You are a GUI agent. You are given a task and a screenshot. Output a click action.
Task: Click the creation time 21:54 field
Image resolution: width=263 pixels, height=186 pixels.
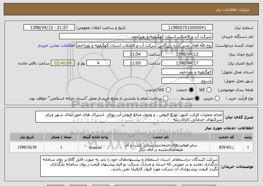[135, 54]
